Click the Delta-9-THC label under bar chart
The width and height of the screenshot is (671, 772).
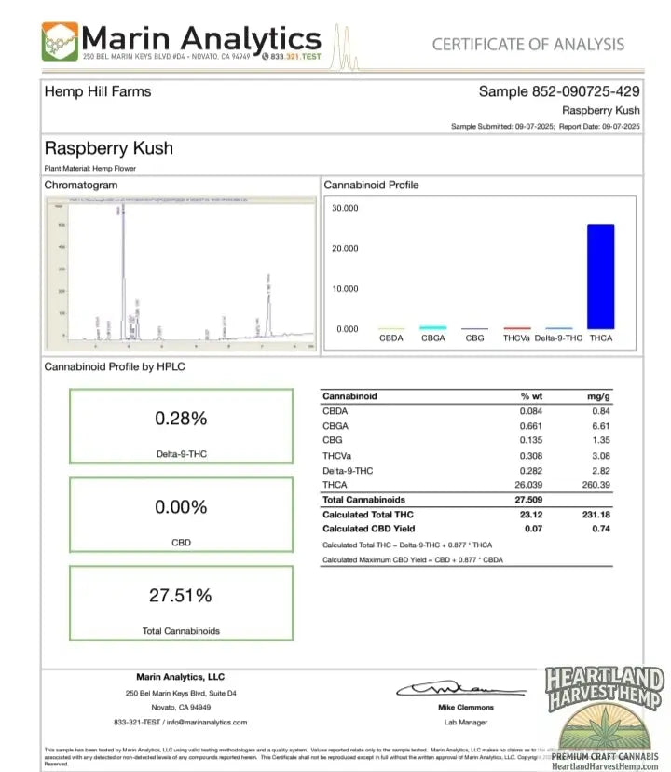coord(558,338)
